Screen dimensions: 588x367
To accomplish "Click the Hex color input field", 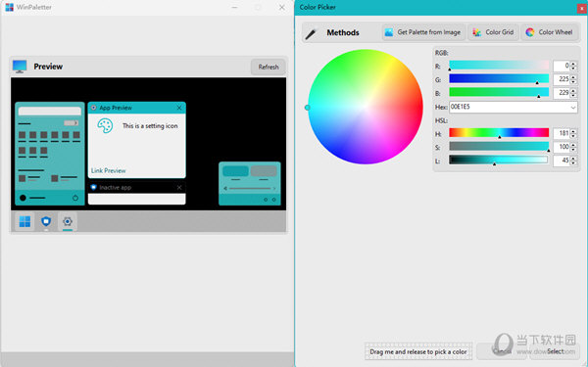I will pos(509,107).
